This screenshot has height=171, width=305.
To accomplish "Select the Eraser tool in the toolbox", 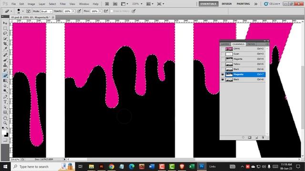I will click(x=5, y=76).
